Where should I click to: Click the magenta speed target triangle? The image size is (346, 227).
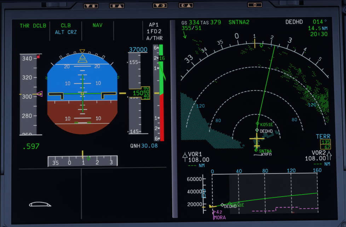coord(39,94)
